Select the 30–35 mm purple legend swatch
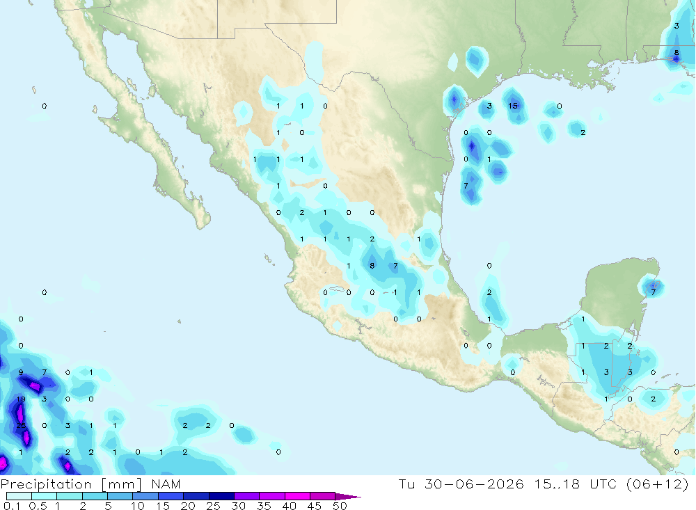 pyautogui.click(x=246, y=496)
